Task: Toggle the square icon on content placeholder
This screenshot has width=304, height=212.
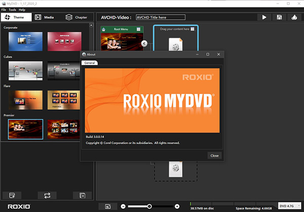Action: pos(193,29)
